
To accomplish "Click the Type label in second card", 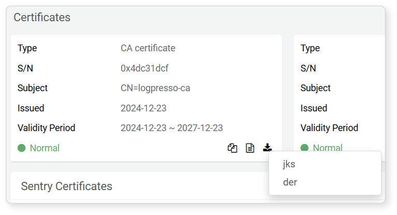I will (310, 48).
